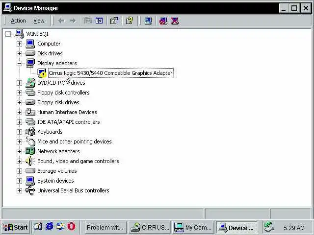Expand the Storage volumes category
Screen dimensions: 314x235
[x=19, y=171]
